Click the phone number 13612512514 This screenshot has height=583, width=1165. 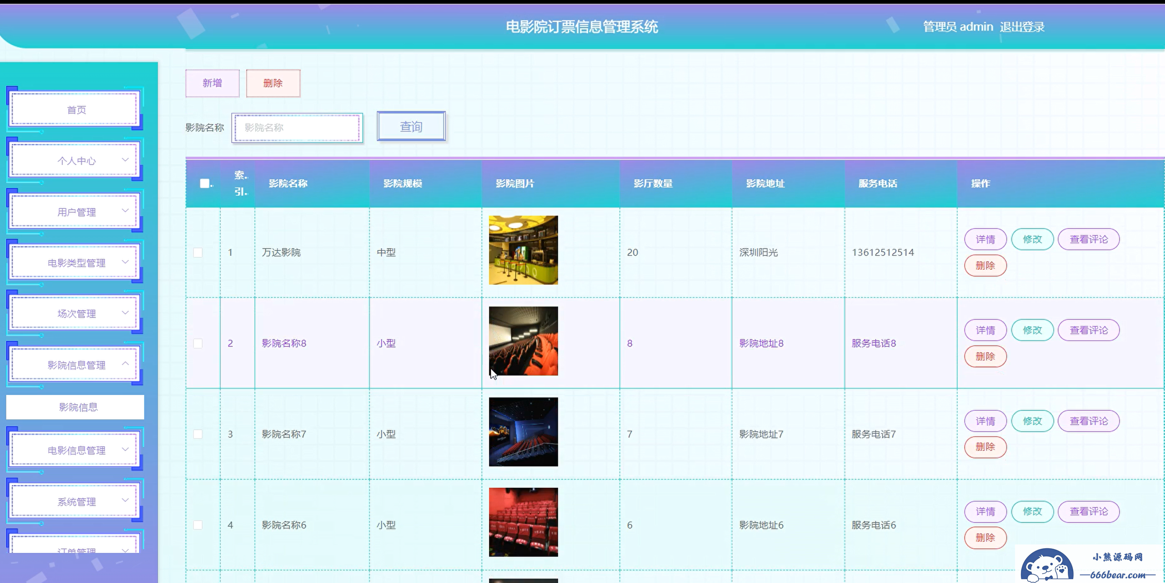click(883, 253)
